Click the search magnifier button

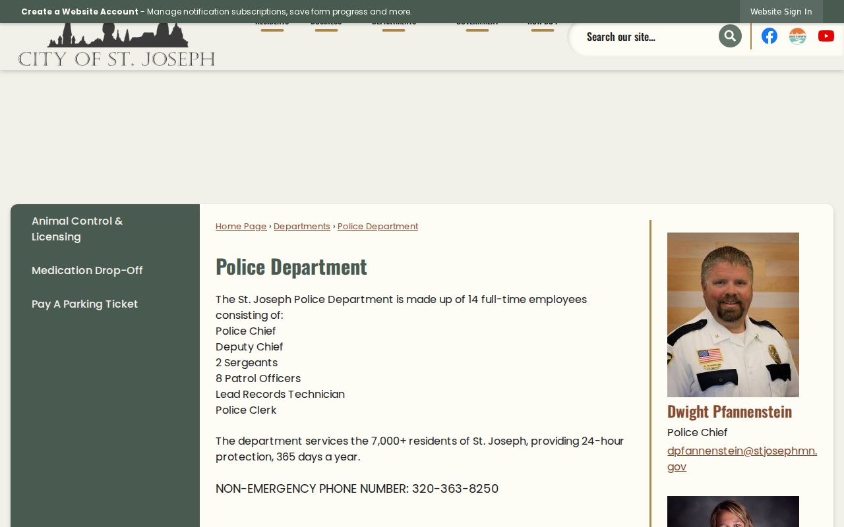point(730,36)
